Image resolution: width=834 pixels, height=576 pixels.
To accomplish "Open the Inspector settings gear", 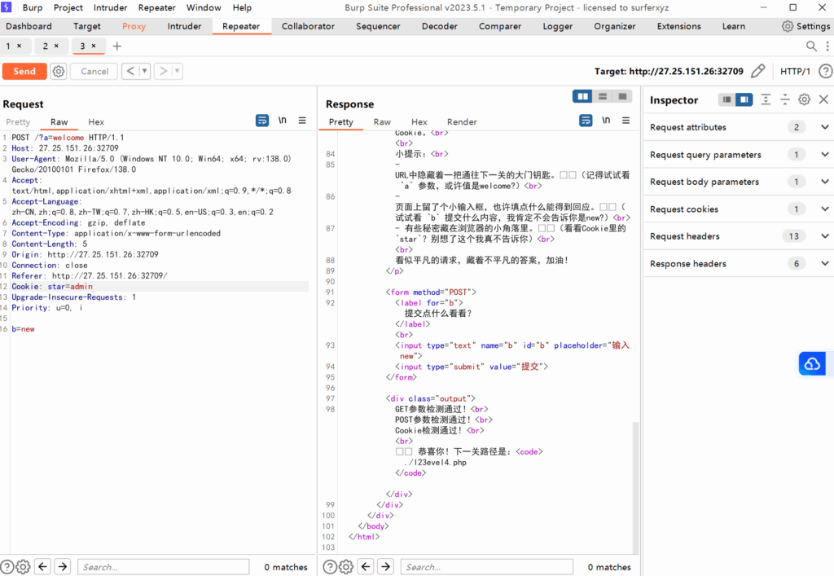I will tap(804, 99).
